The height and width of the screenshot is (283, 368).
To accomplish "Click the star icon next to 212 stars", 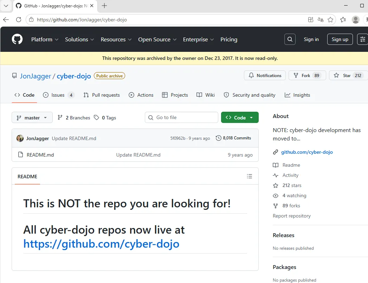I will click(x=276, y=186).
